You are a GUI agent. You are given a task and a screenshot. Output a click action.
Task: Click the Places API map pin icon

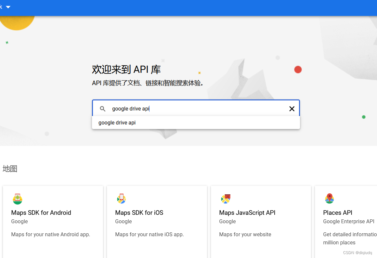click(x=330, y=199)
